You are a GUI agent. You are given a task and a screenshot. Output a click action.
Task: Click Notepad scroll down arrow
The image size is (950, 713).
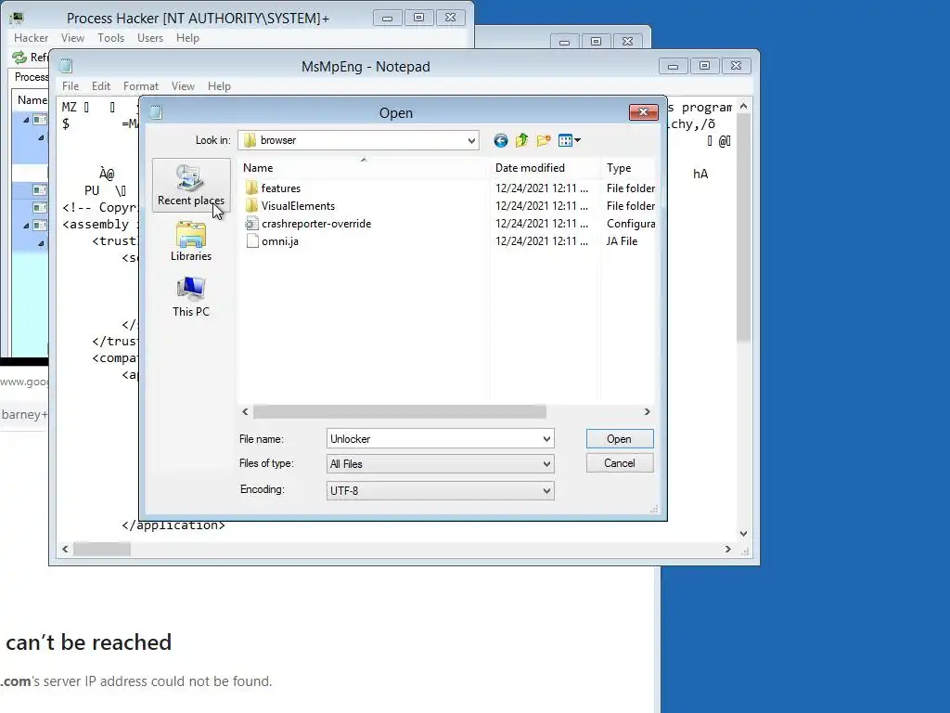point(743,534)
